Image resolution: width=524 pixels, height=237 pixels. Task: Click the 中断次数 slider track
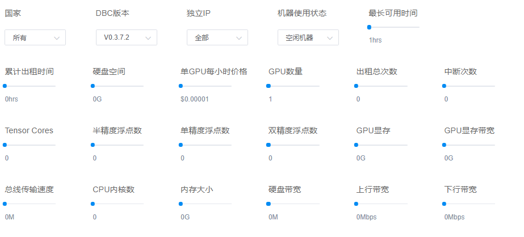coord(470,86)
